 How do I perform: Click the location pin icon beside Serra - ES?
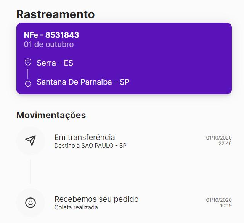click(x=28, y=63)
